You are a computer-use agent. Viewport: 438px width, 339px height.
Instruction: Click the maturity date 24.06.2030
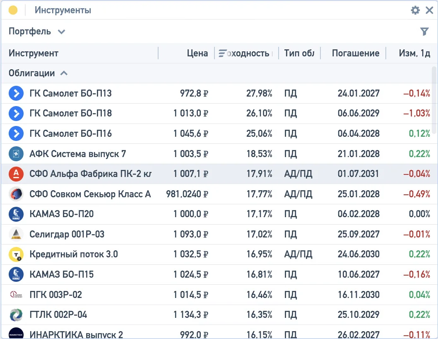point(359,254)
